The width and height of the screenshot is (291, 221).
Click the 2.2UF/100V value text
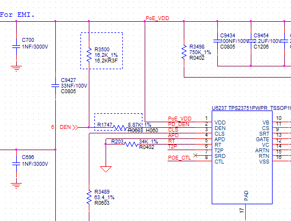click(x=268, y=41)
